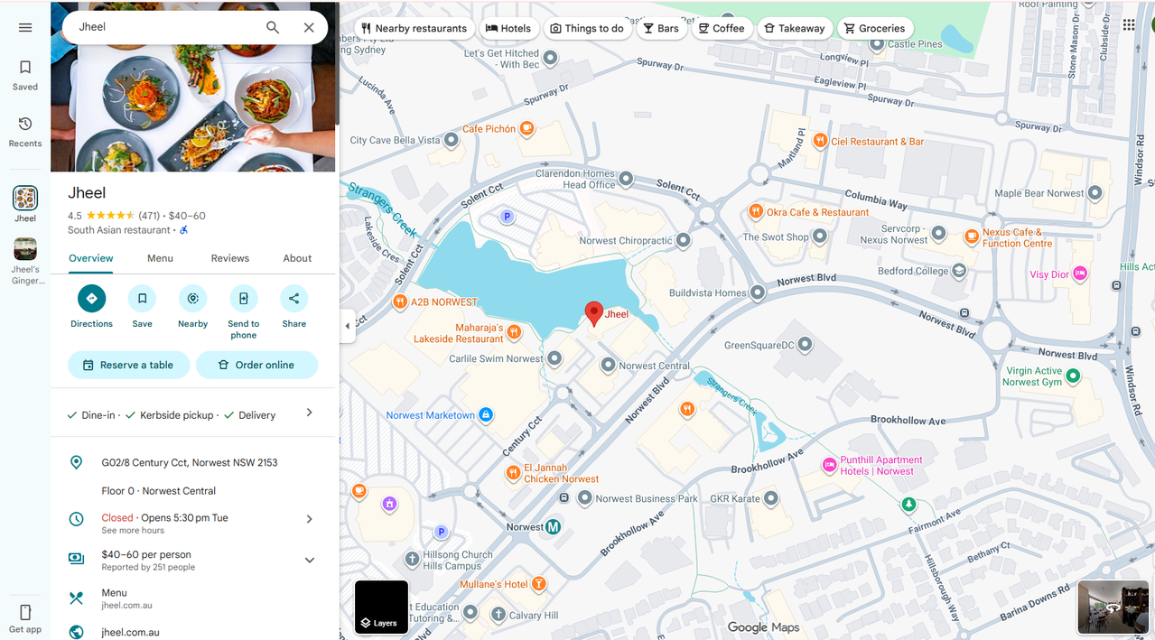Viewport: 1155px width, 640px height.
Task: Click the Nearby search icon
Action: pyautogui.click(x=192, y=299)
